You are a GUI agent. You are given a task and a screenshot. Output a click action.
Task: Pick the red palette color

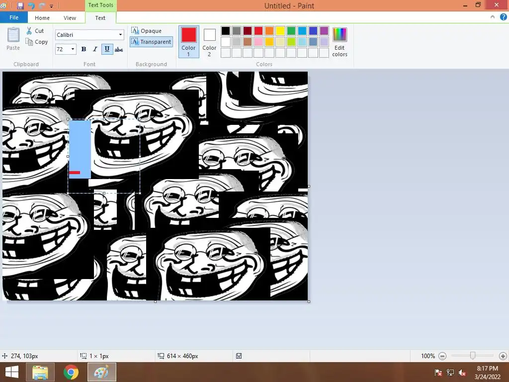pyautogui.click(x=258, y=31)
